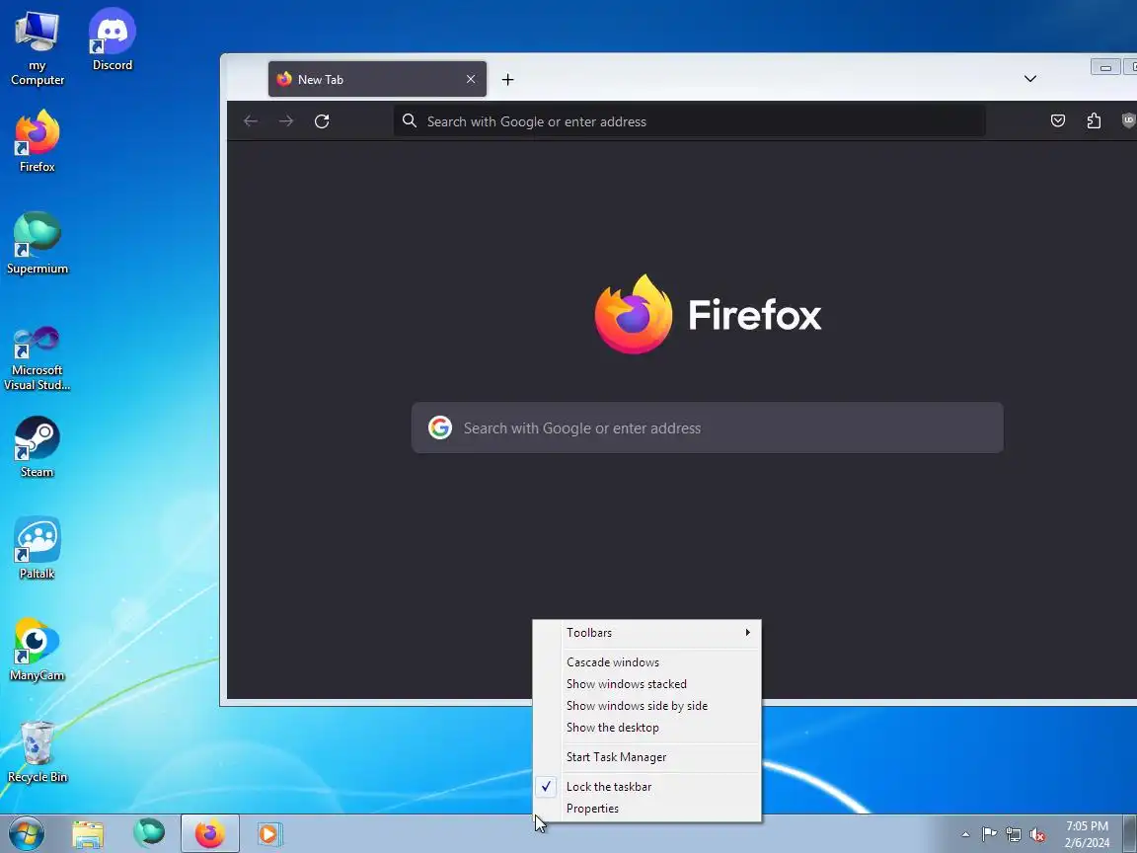Click the Firefox taskbar button

(x=209, y=834)
